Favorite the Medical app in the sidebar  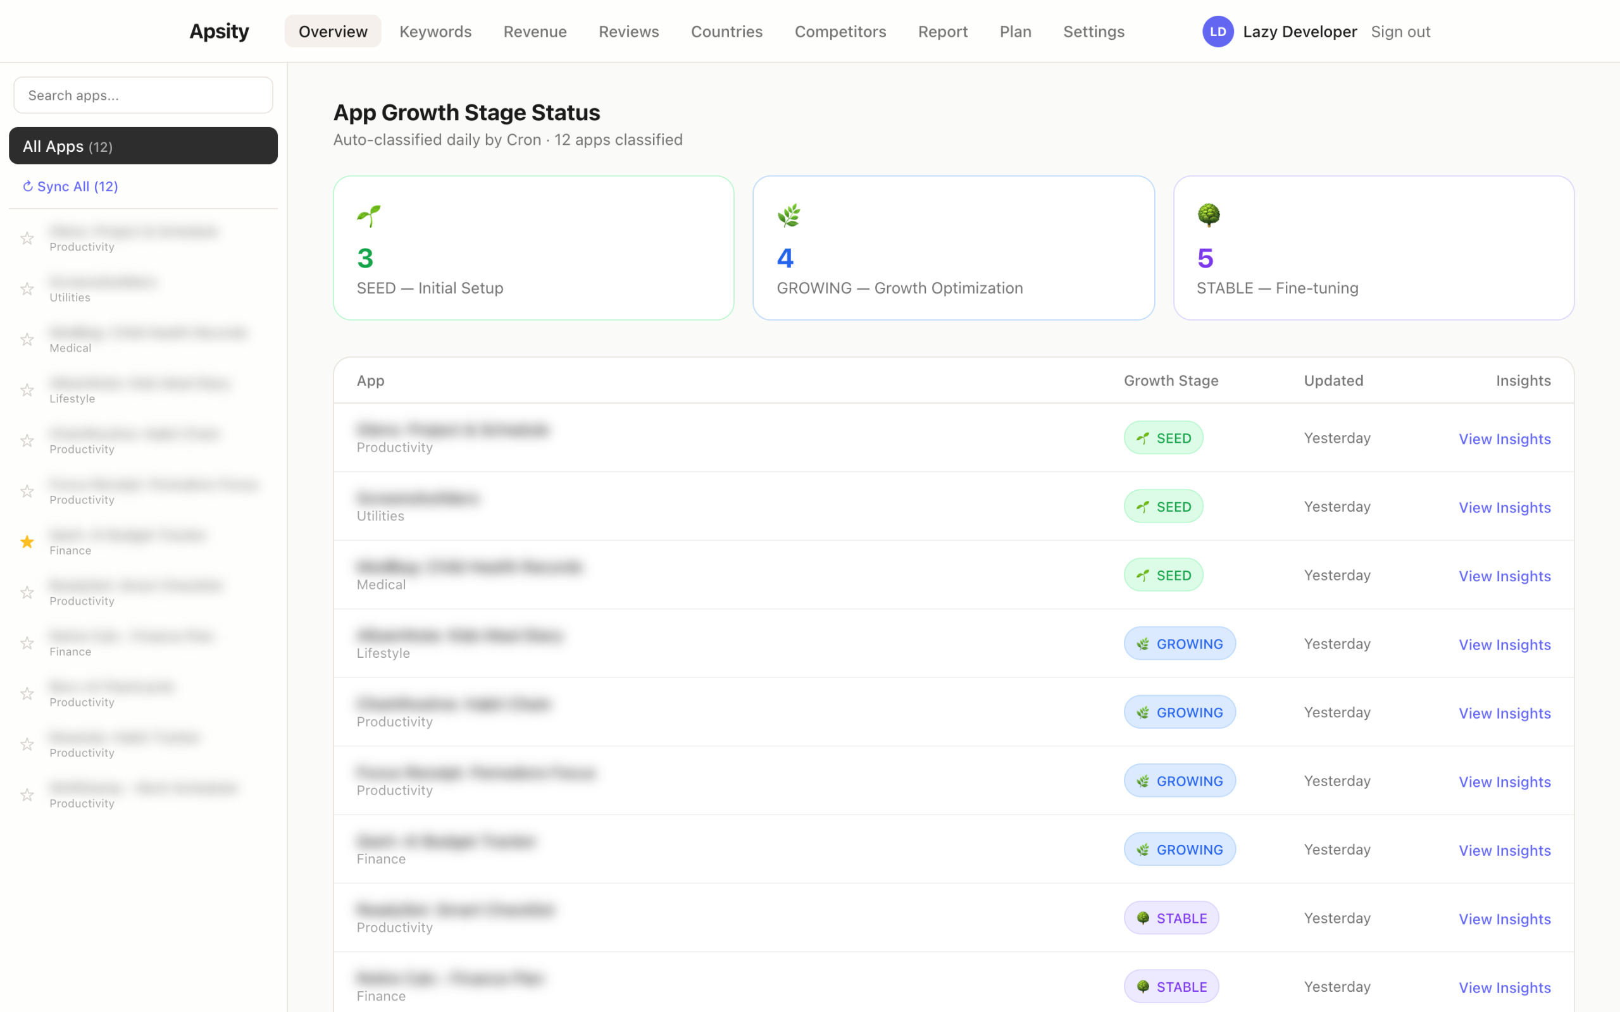(27, 340)
